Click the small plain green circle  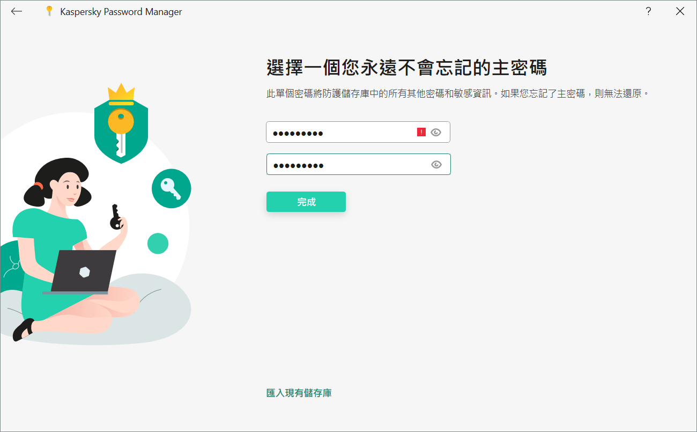(158, 244)
